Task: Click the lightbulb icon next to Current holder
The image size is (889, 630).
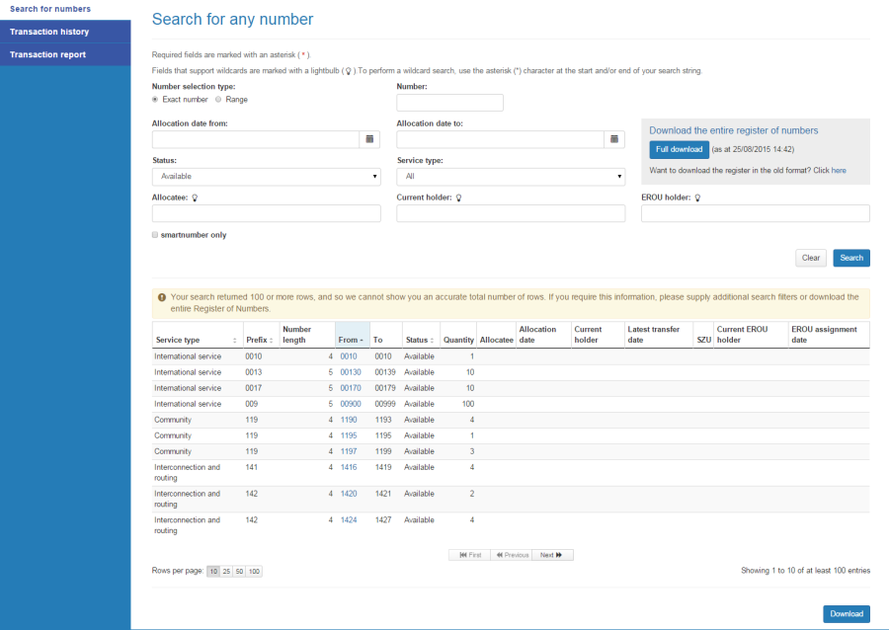Action: point(456,197)
